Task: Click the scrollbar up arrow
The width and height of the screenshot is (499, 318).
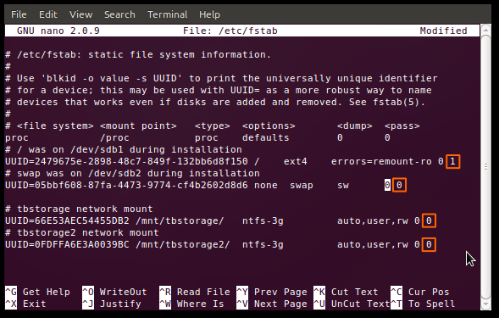Action: click(485, 30)
